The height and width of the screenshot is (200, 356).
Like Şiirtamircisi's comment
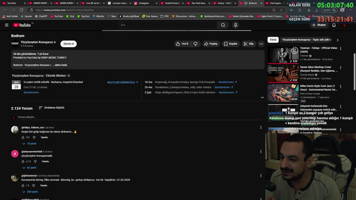pyautogui.click(x=23, y=186)
